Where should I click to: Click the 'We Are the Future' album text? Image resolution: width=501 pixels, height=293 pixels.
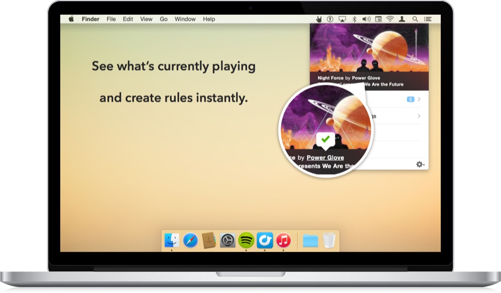click(384, 84)
